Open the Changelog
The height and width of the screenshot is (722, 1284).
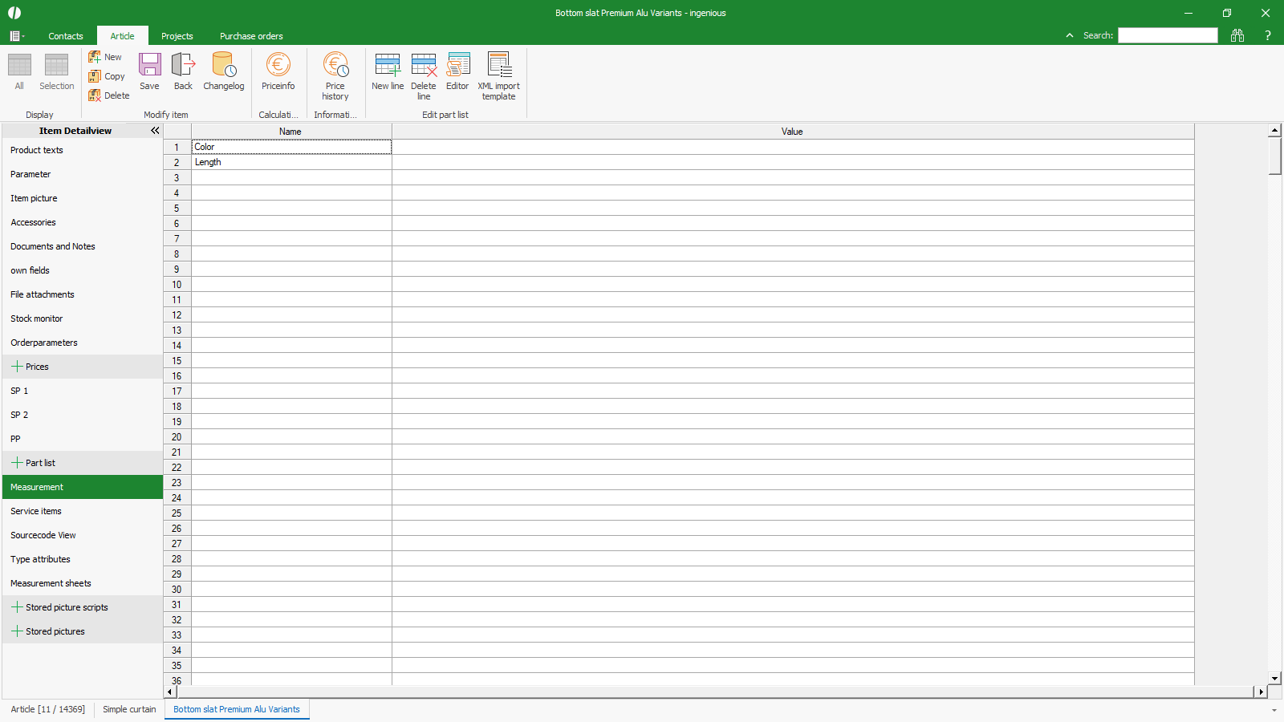point(223,71)
